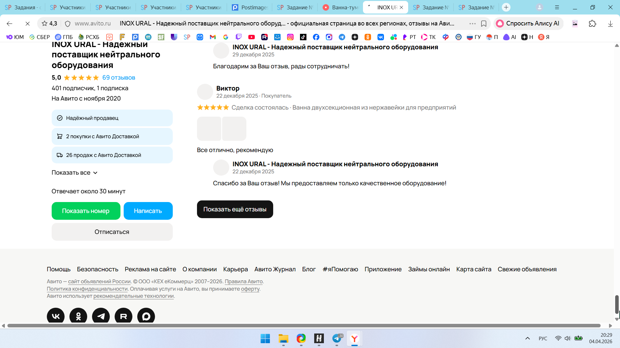620x348 pixels.
Task: Click the green 'Показать номер' button
Action: click(86, 211)
